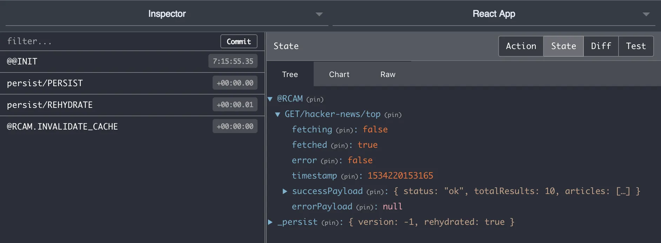Image resolution: width=661 pixels, height=243 pixels.
Task: Pin the @RCAM state key
Action: point(315,99)
